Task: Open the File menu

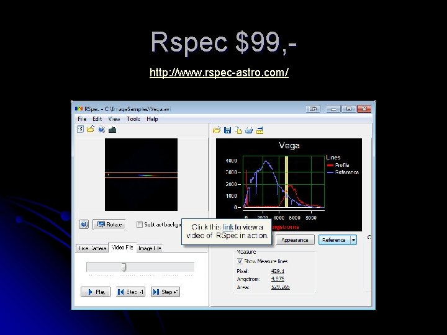Action: pos(82,118)
